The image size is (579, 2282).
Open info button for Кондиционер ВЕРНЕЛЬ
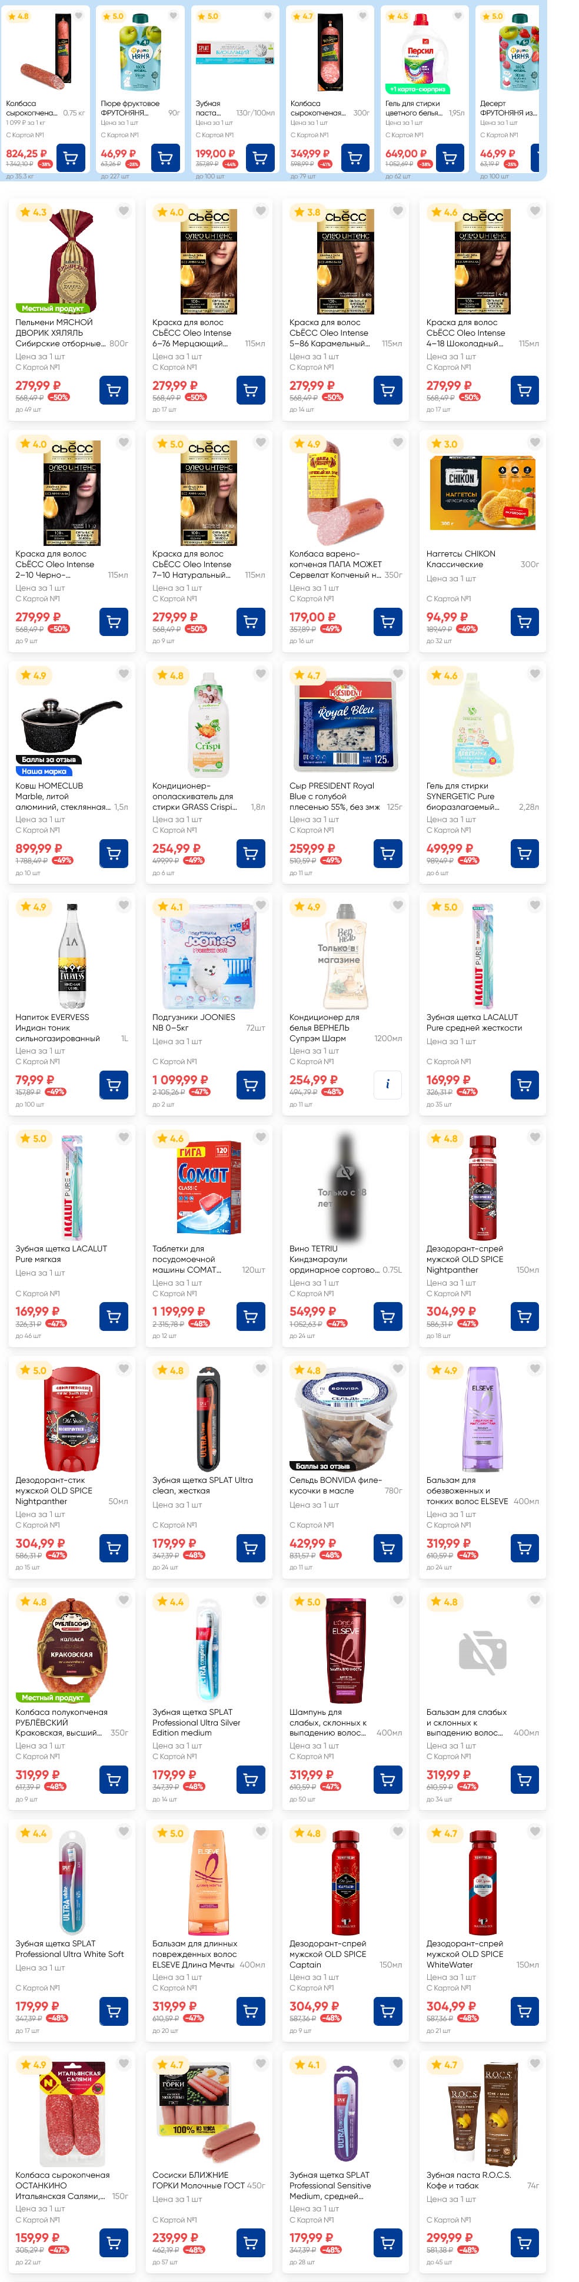(387, 1084)
